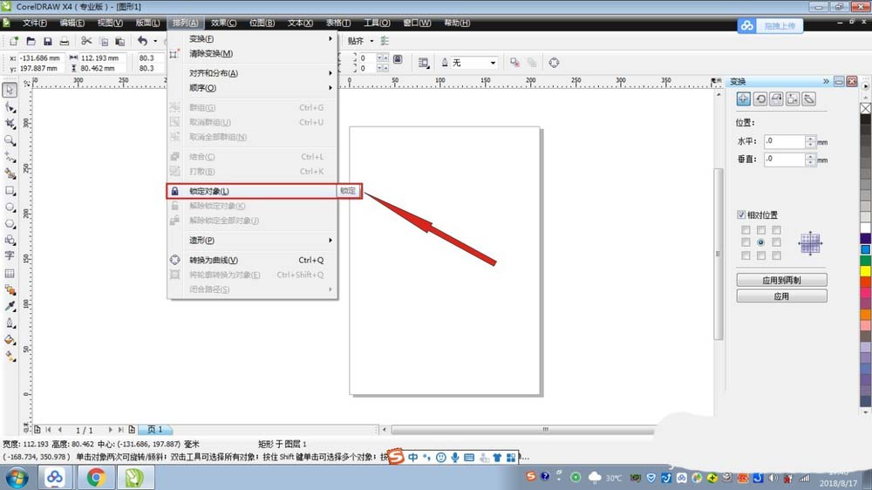
Task: Click the Copy toolbar icon
Action: pyautogui.click(x=104, y=41)
